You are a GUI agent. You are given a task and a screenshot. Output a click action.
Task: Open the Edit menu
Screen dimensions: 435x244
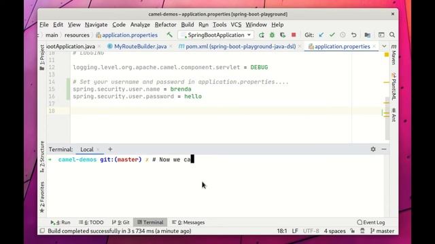[58, 24]
